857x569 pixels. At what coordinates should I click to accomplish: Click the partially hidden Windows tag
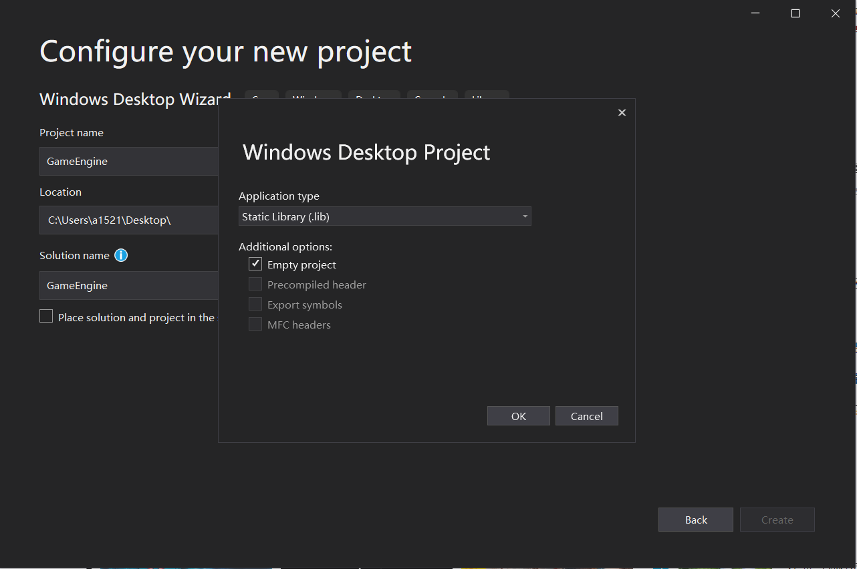coord(313,95)
